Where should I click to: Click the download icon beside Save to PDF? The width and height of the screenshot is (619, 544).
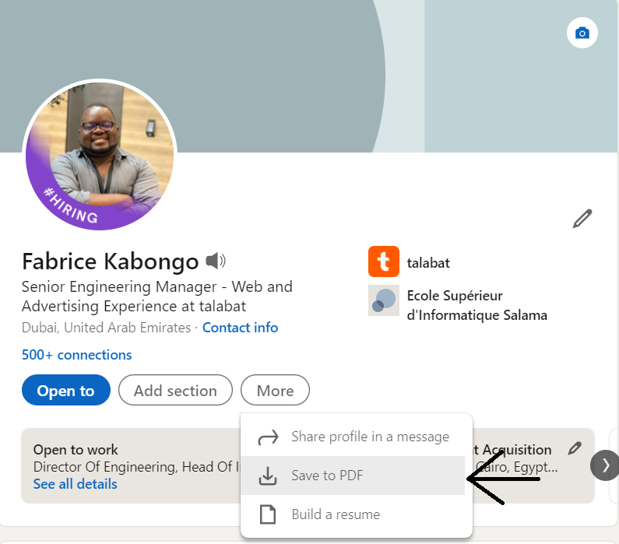(x=268, y=476)
